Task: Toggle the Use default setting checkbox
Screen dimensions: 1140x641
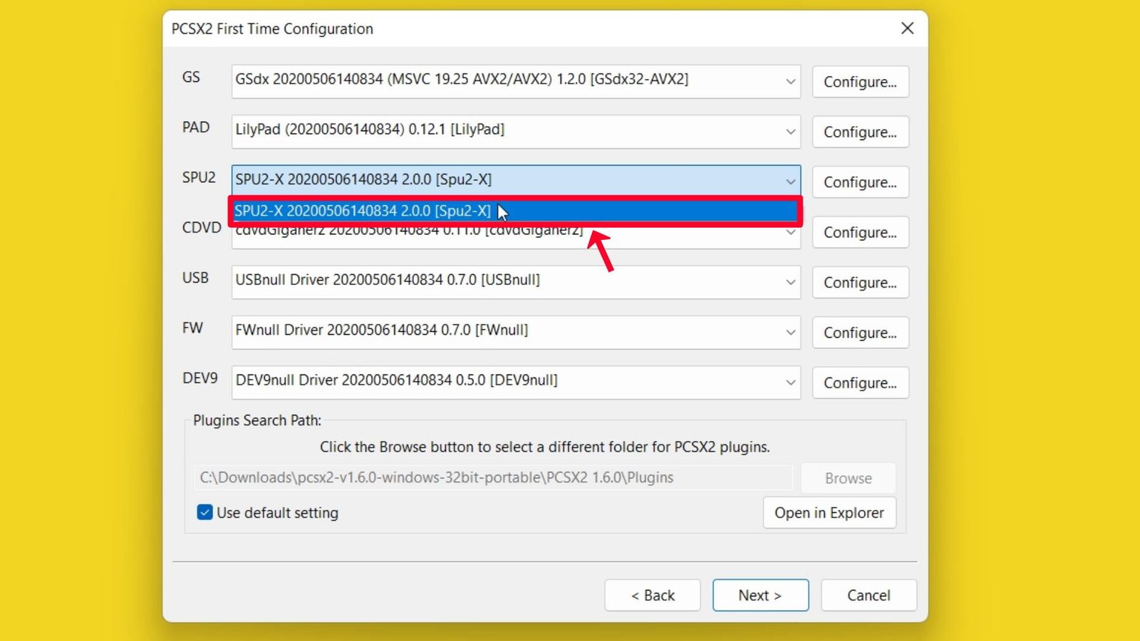Action: coord(204,512)
